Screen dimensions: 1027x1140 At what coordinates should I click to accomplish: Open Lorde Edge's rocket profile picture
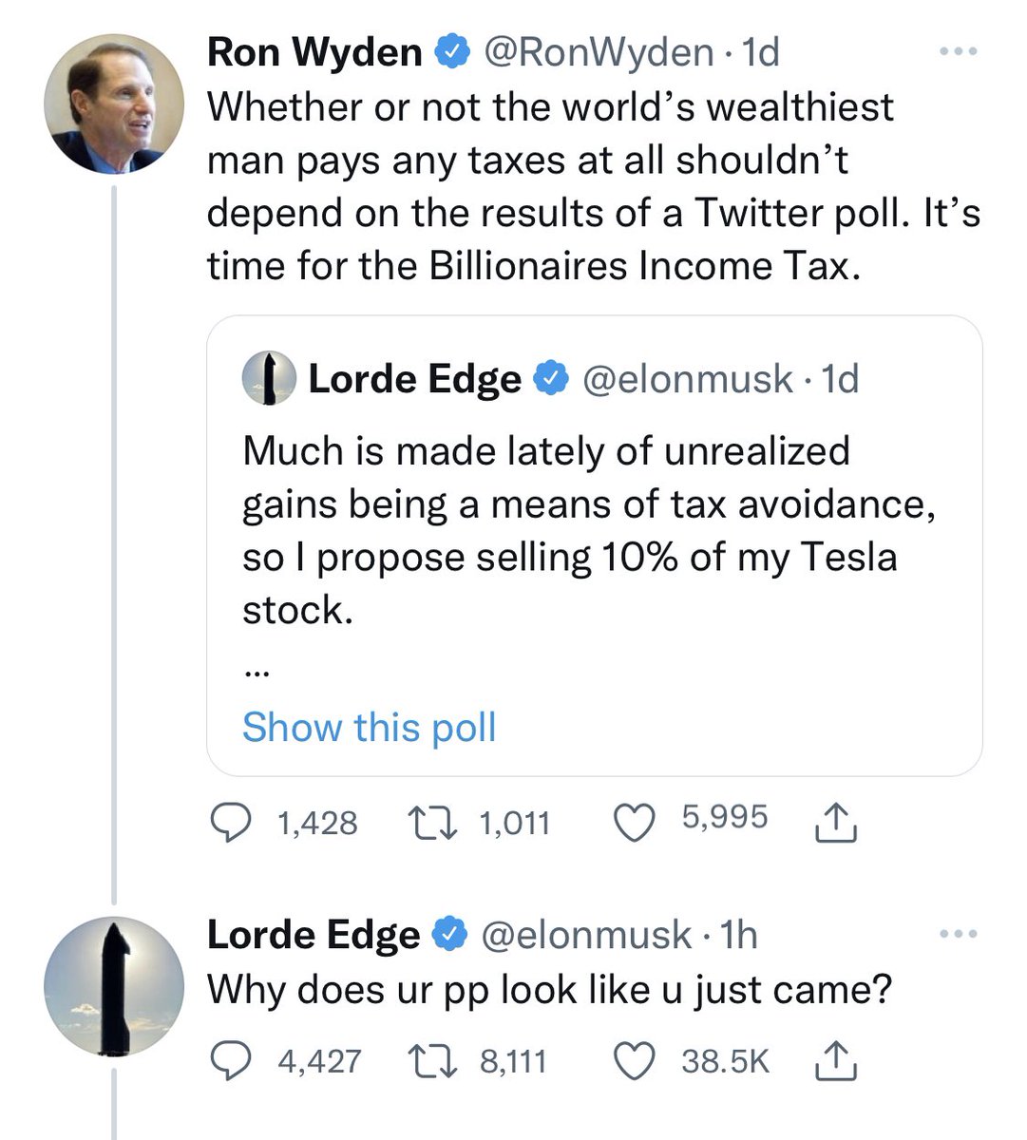[114, 986]
